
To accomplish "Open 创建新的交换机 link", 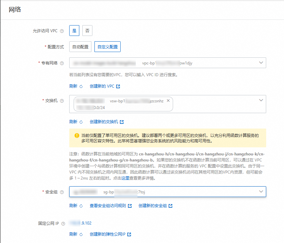I will [x=104, y=122].
